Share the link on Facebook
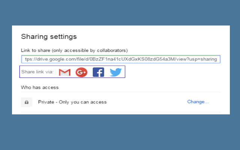 pos(98,72)
